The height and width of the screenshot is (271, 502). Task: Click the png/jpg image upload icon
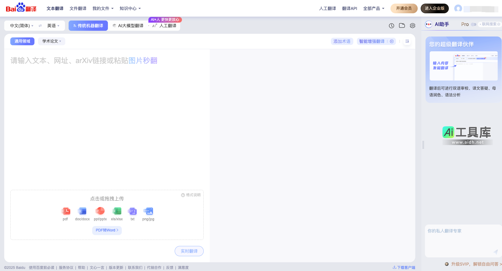[148, 211]
